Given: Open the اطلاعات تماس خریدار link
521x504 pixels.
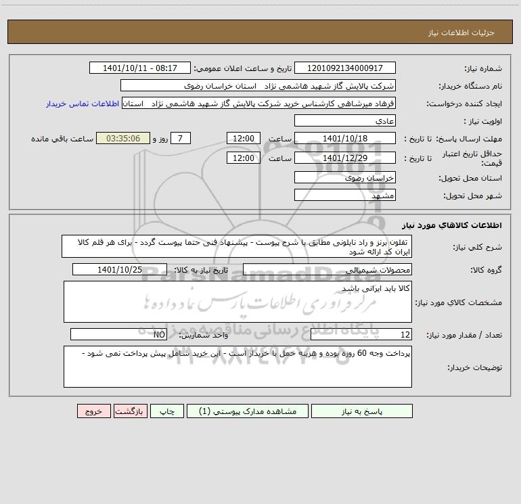Looking at the screenshot, I should pos(83,104).
